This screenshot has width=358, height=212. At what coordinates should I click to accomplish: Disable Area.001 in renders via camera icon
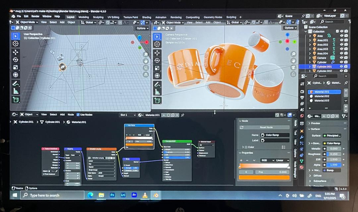[346, 40]
